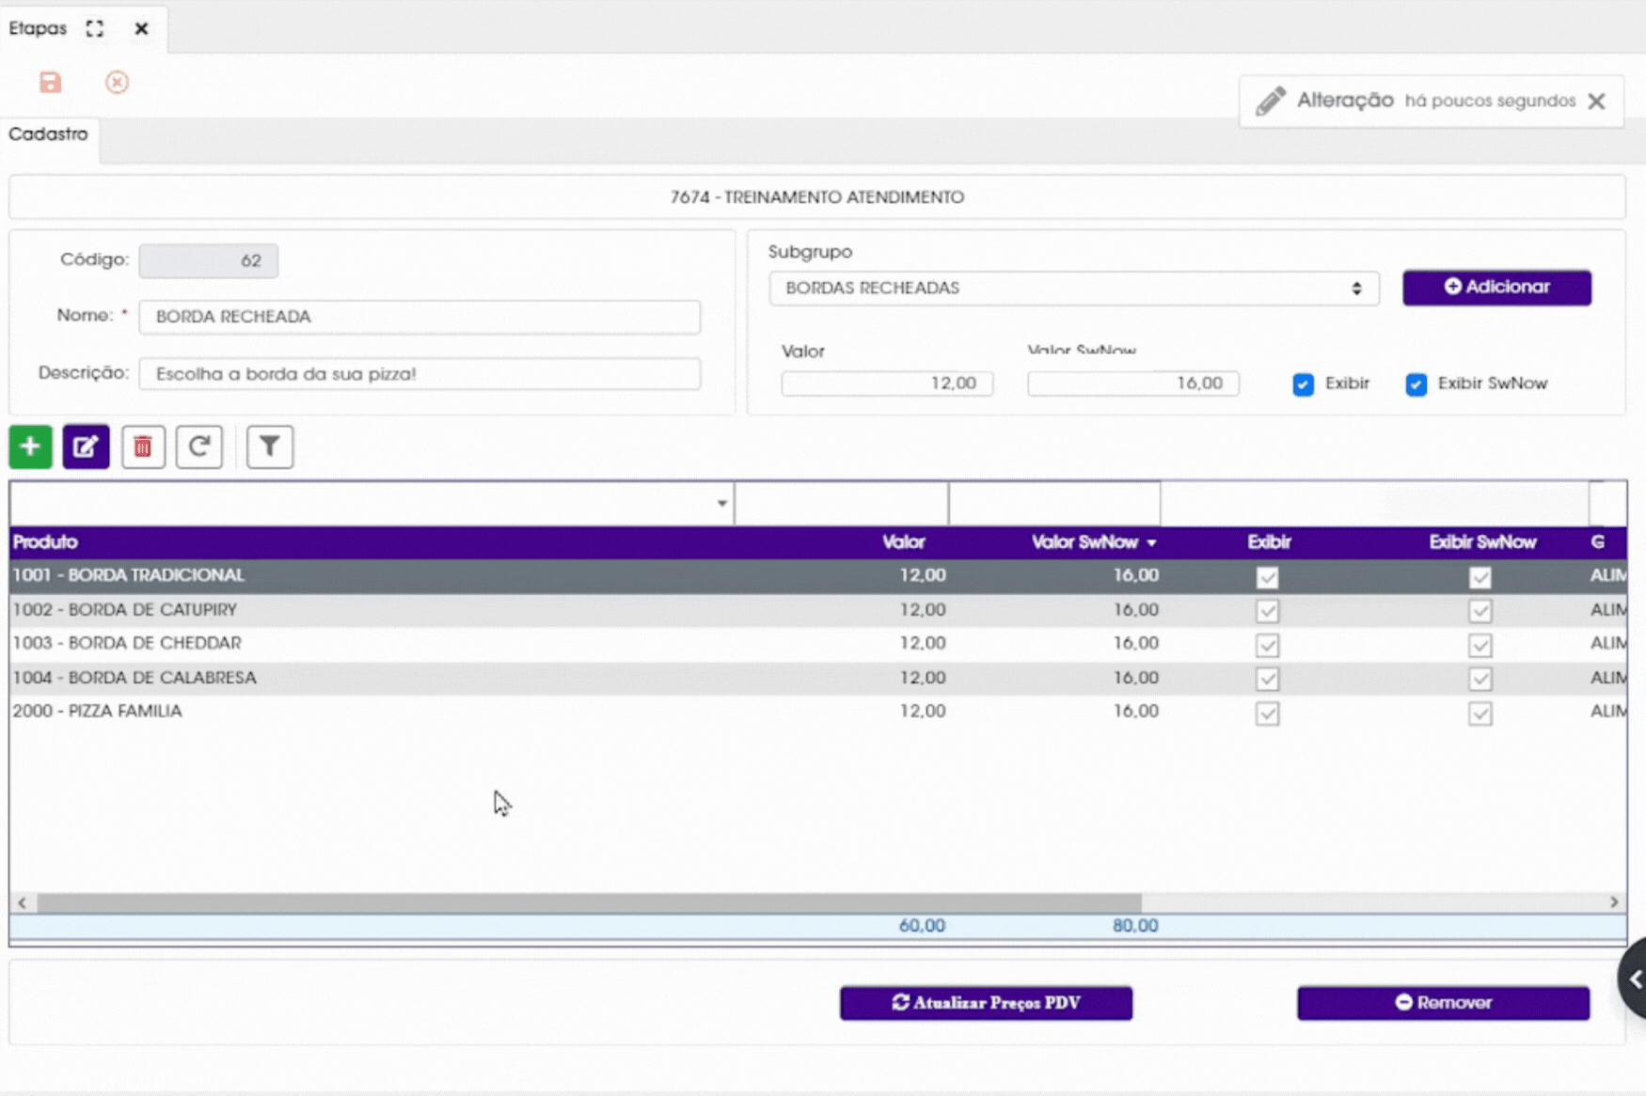Click the grid horizontal scrollbar thumb
The width and height of the screenshot is (1646, 1096).
589,902
